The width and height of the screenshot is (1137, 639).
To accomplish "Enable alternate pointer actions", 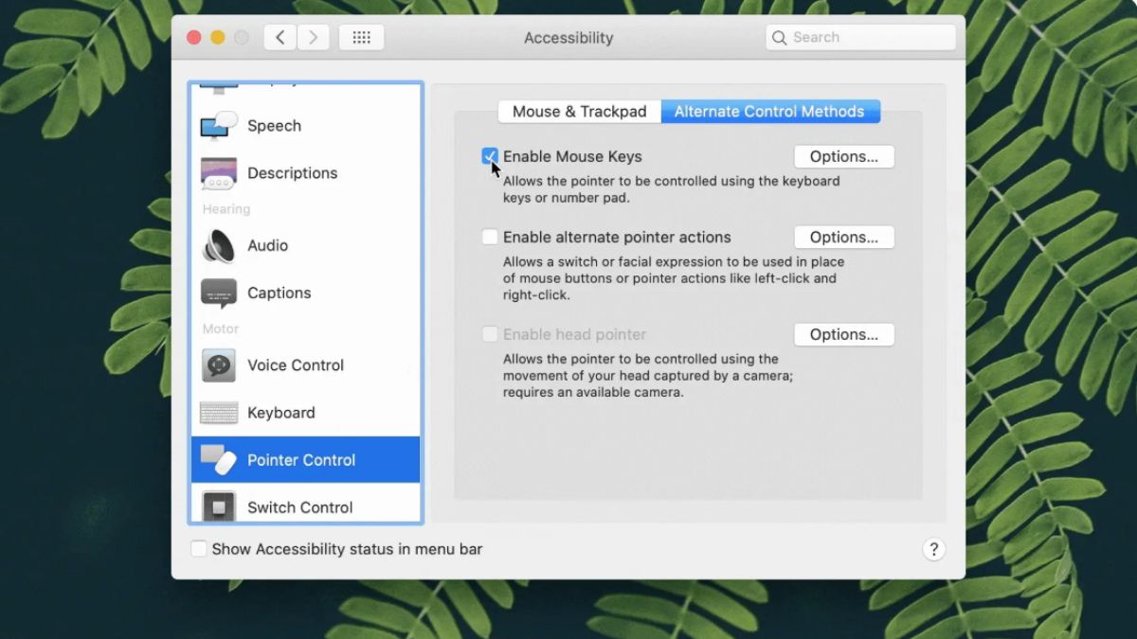I will pyautogui.click(x=490, y=237).
